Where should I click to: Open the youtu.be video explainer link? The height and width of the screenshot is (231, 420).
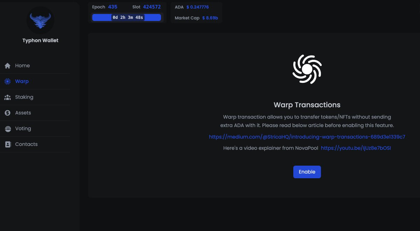[x=356, y=148]
